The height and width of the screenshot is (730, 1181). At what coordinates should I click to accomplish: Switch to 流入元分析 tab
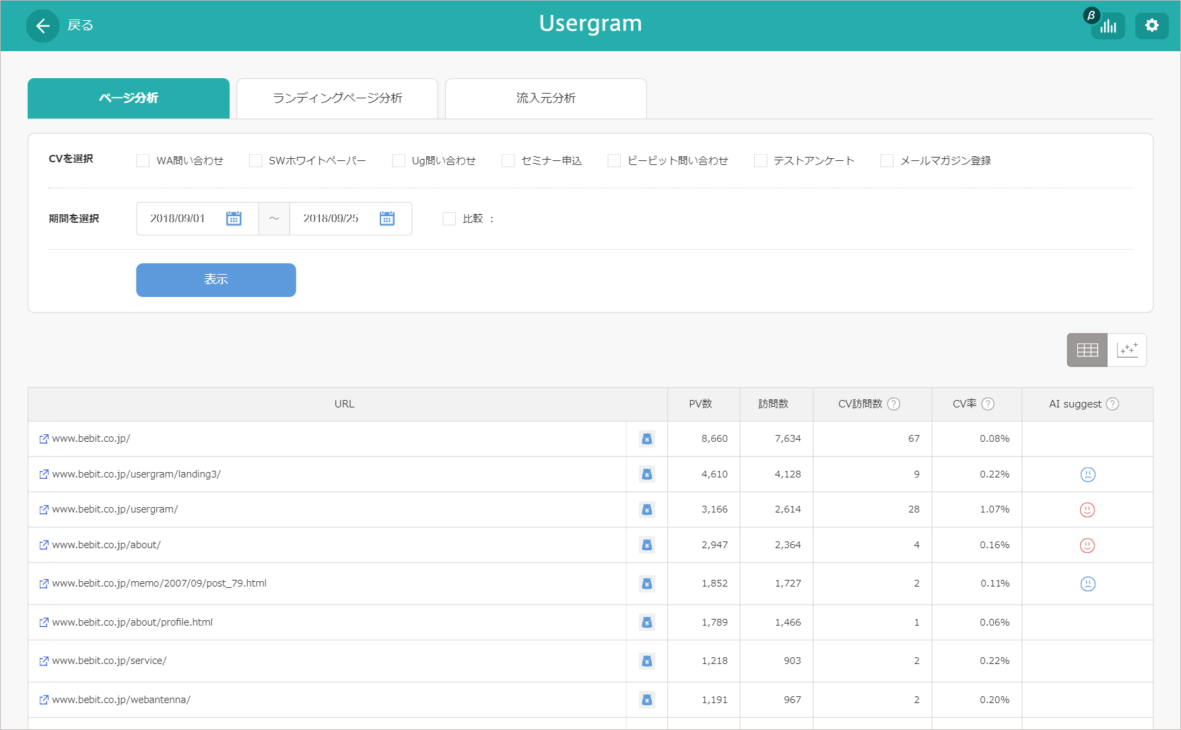[546, 98]
